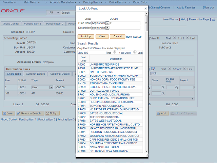Viewport: 217px width, 163px height.
Task: Open the Accounts Receivable breadcrumb menu
Action: tap(63, 2)
